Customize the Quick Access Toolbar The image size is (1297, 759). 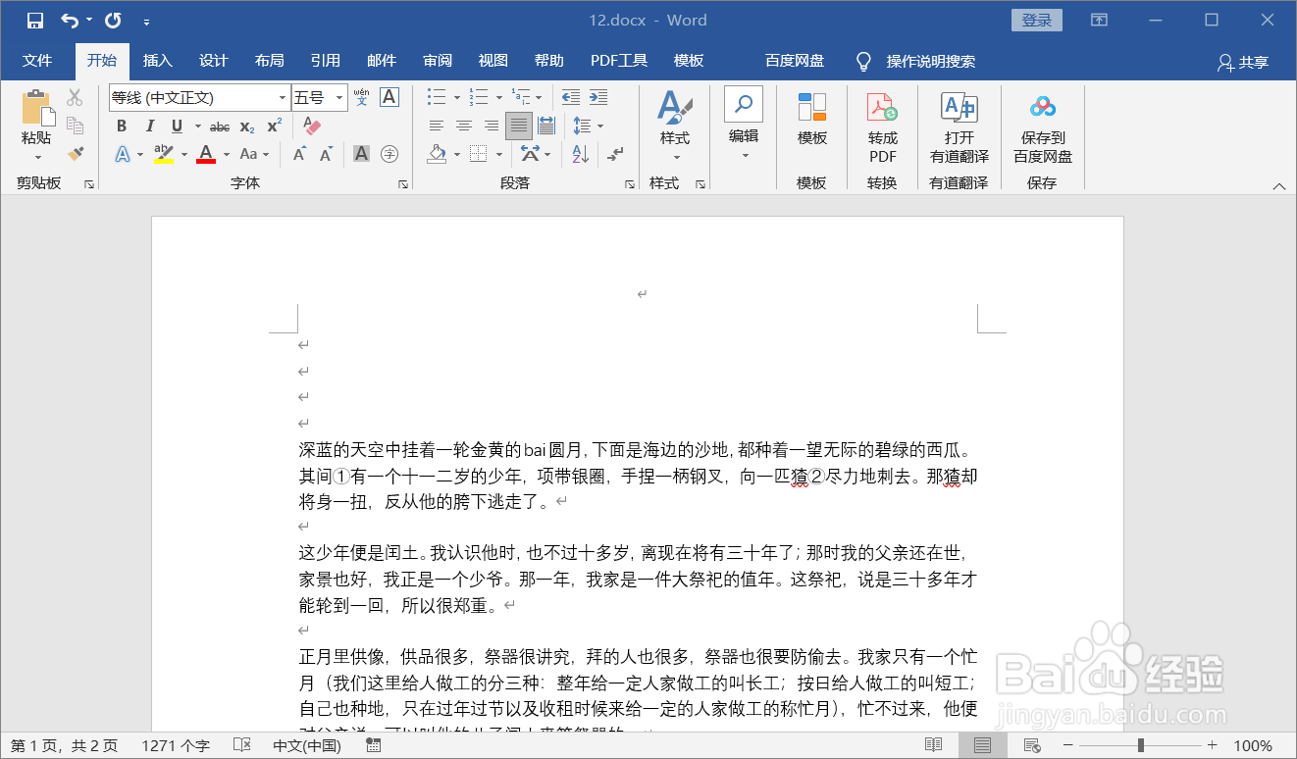pos(146,21)
